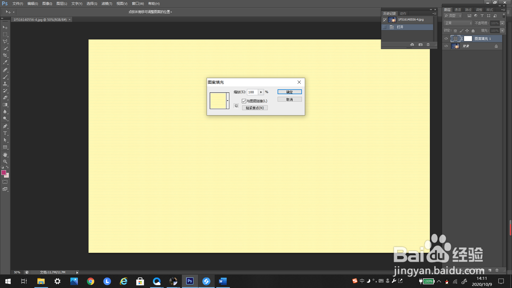Hide the 图案填充 1 layer
This screenshot has height=288, width=512.
pos(446,39)
